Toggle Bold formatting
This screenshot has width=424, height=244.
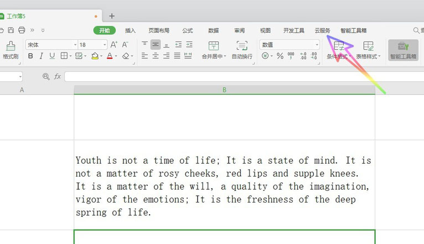pos(30,56)
